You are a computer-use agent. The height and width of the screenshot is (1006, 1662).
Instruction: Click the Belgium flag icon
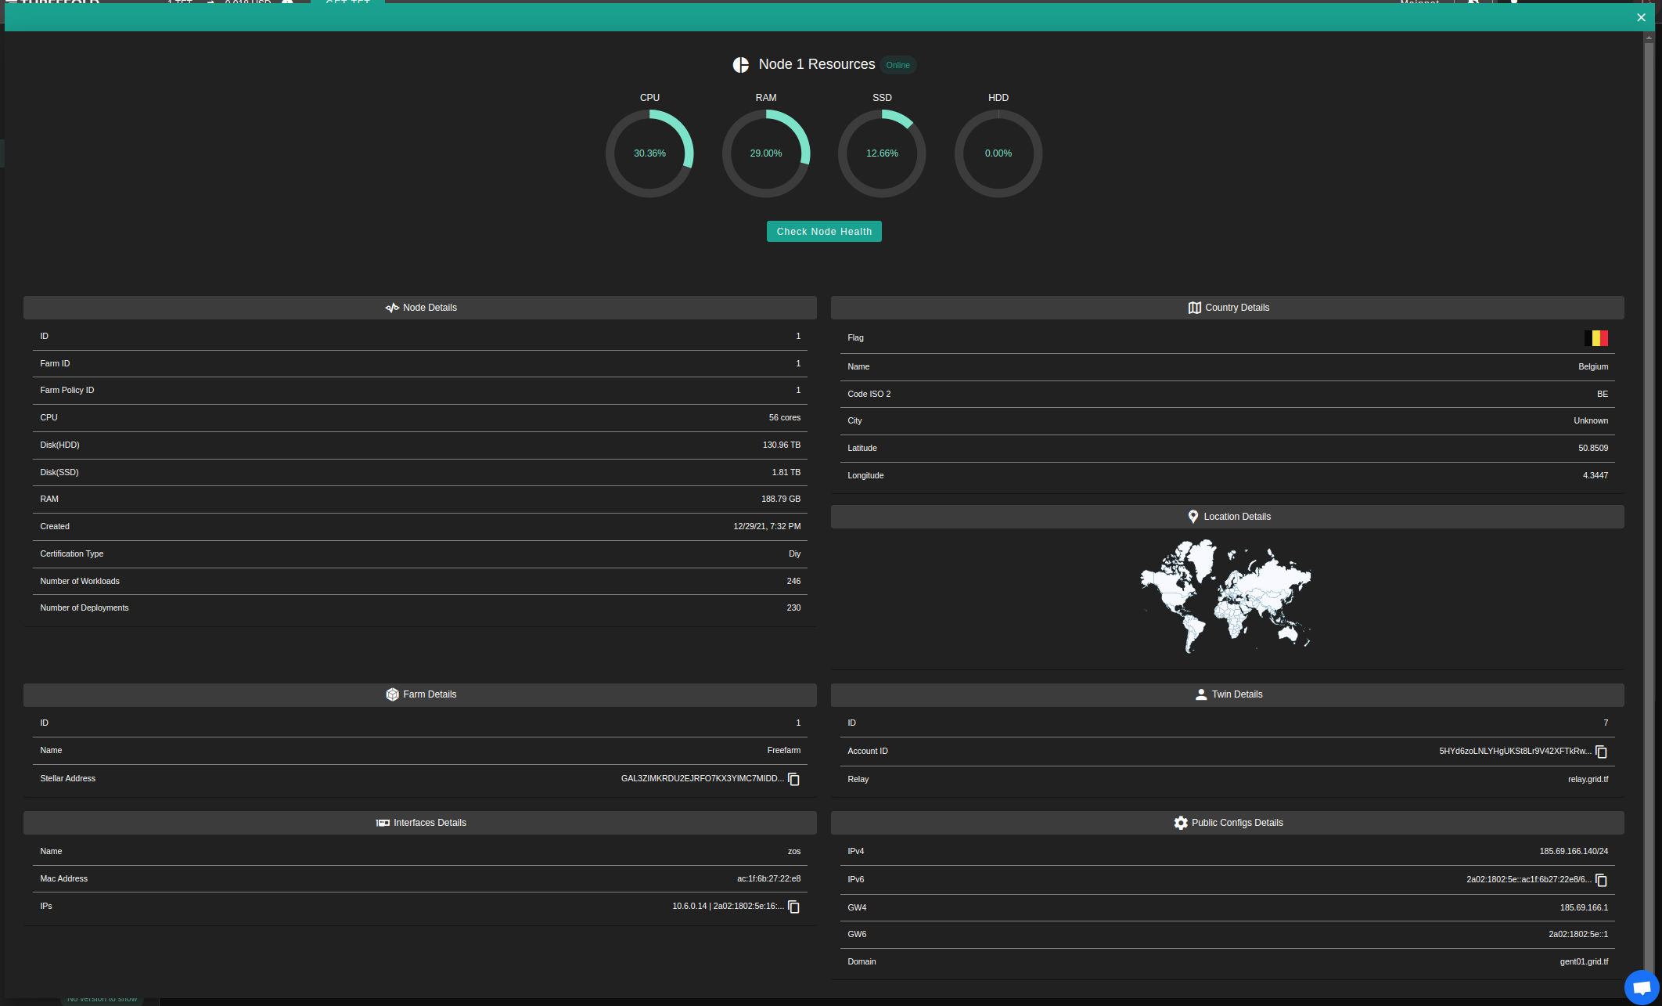coord(1595,338)
